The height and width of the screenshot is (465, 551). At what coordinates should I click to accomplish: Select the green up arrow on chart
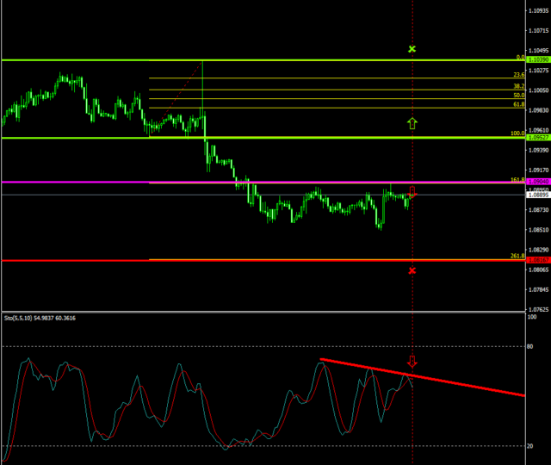(412, 123)
